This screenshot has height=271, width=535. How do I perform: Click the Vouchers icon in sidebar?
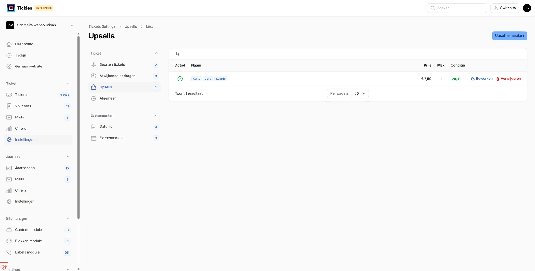point(9,106)
